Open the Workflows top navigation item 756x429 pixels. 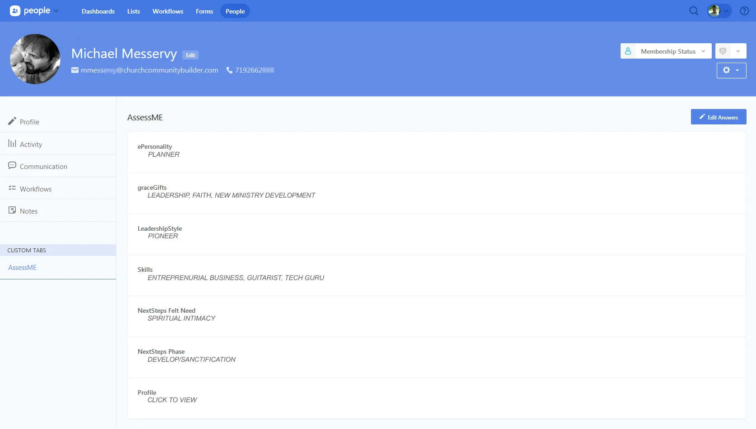click(x=167, y=11)
